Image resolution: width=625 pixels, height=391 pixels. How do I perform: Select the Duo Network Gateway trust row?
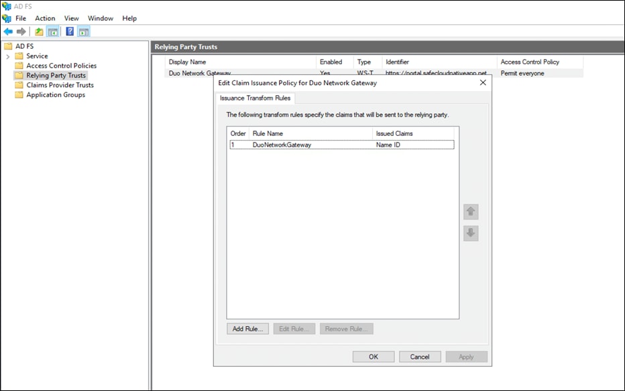click(374, 73)
